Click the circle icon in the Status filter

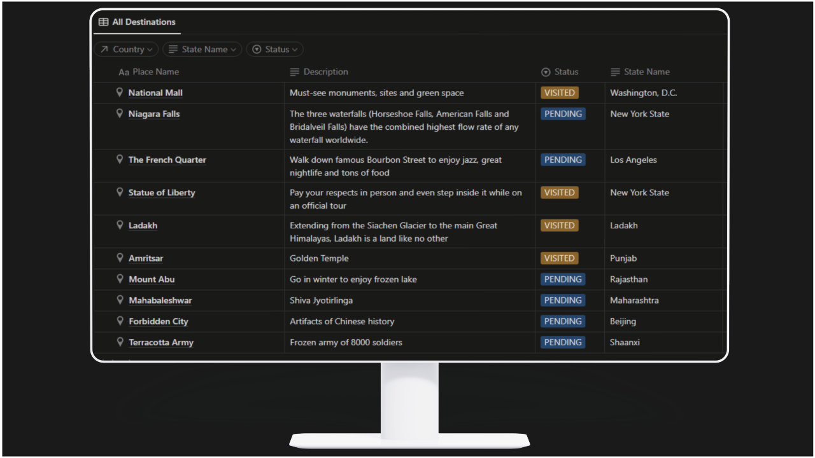point(257,49)
